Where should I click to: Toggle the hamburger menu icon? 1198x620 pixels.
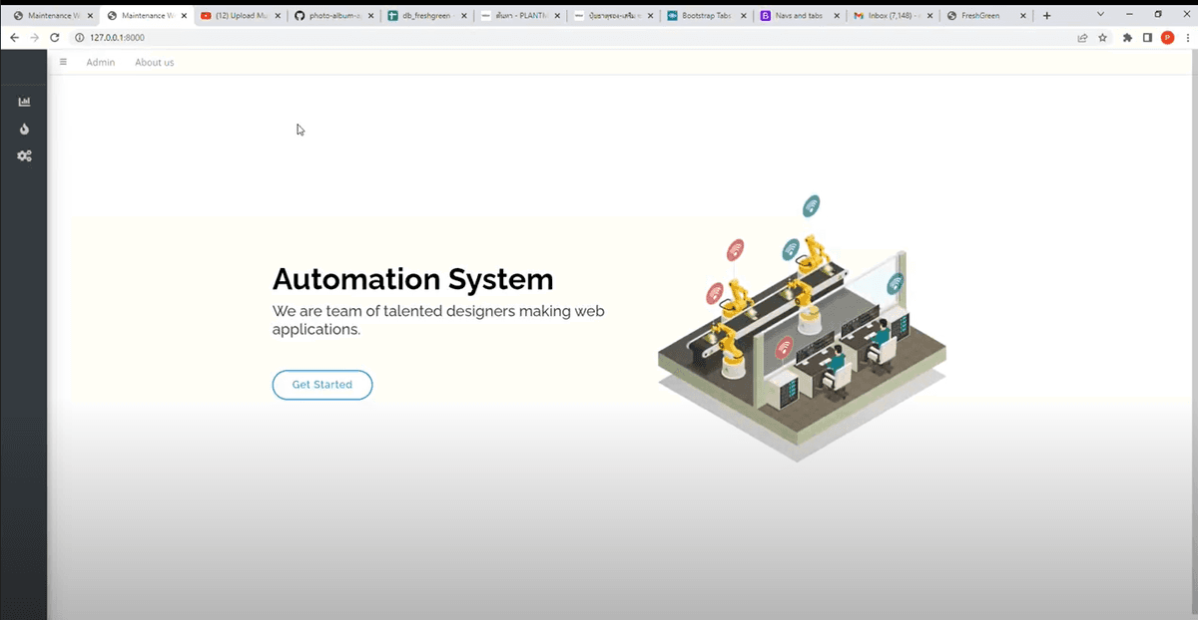pyautogui.click(x=63, y=62)
